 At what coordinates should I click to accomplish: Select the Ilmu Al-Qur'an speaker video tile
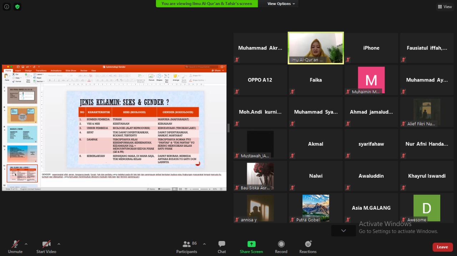click(316, 48)
